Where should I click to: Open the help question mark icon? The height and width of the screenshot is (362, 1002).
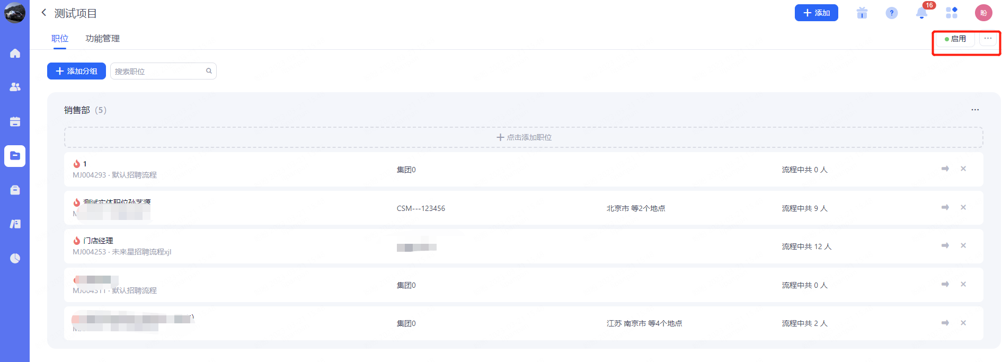[892, 13]
